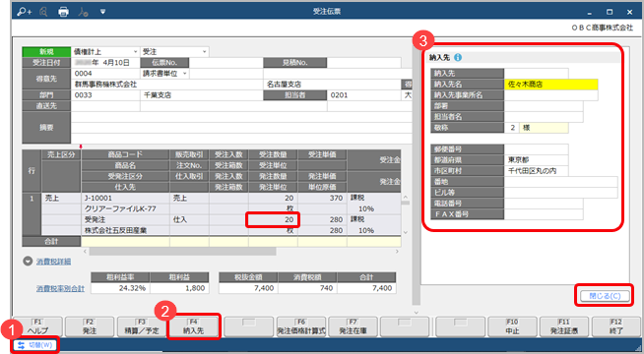The image size is (644, 354).
Task: Click the horizontal scrollbar right arrow
Action: (397, 252)
